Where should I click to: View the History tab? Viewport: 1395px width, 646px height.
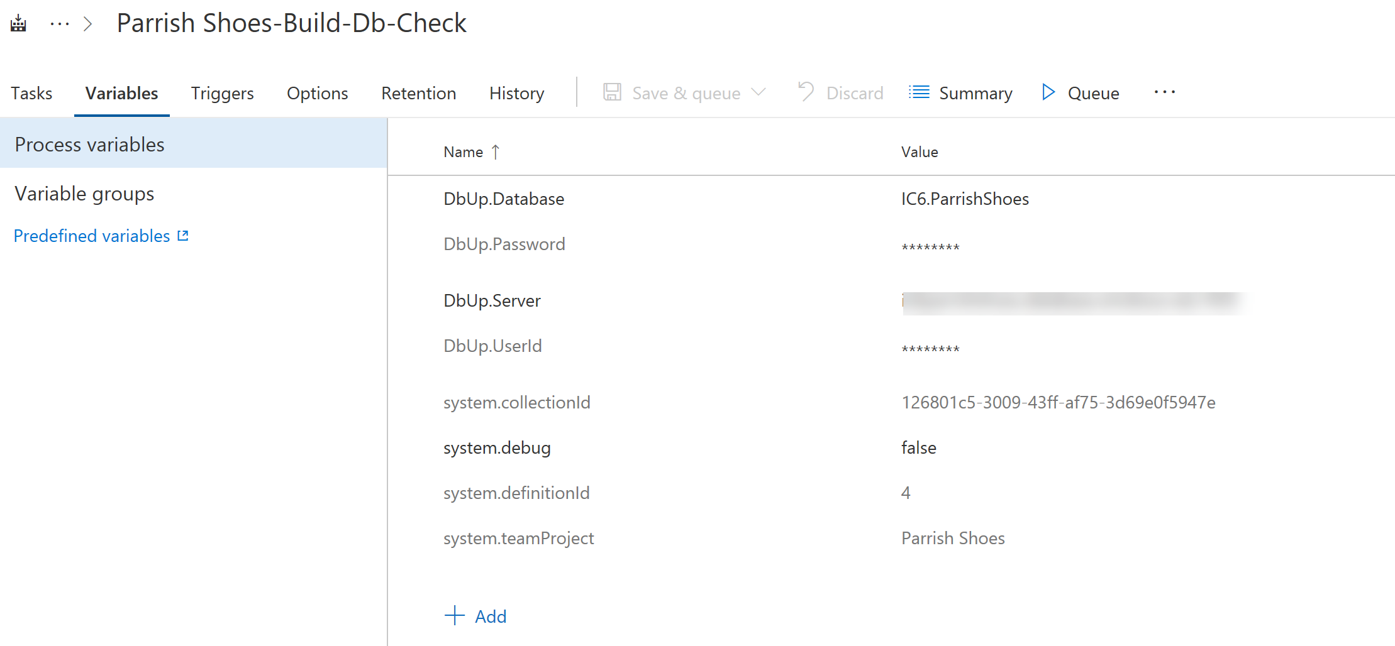tap(516, 94)
